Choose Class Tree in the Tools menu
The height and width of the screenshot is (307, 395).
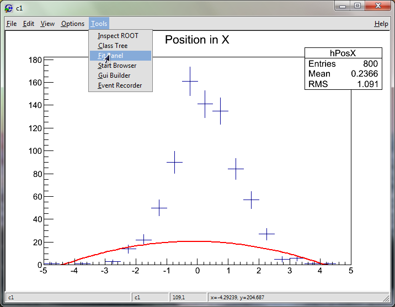[113, 46]
